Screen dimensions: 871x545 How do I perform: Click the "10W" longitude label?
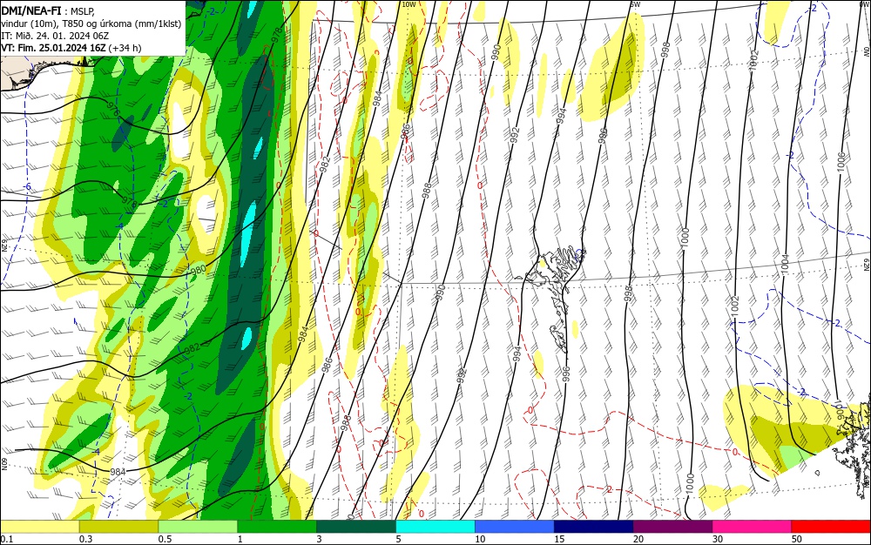click(x=408, y=4)
